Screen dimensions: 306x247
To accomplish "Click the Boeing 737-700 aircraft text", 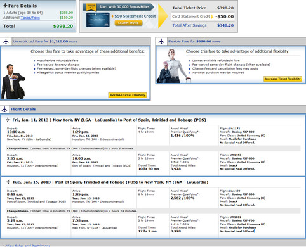I will tap(243, 220).
